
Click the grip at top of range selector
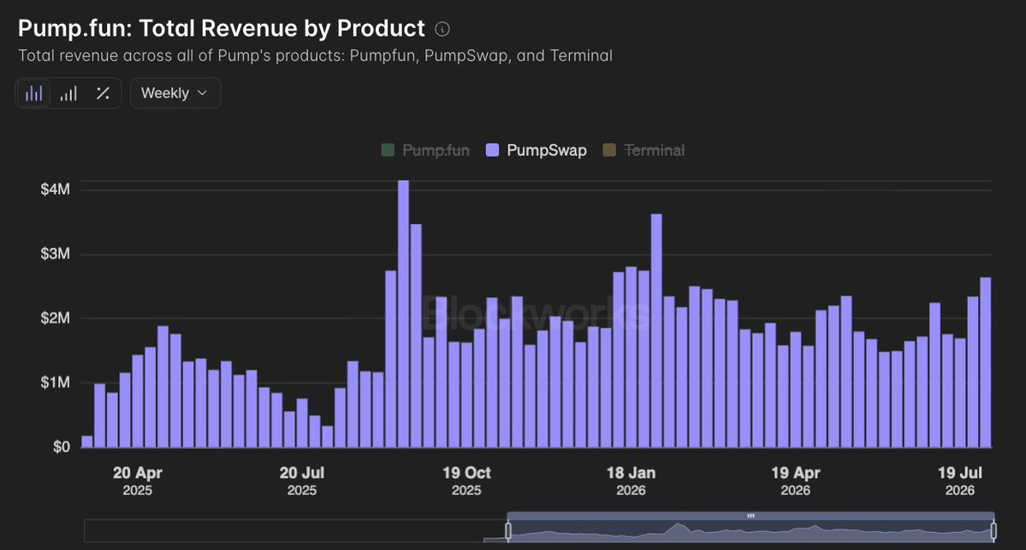click(x=750, y=516)
